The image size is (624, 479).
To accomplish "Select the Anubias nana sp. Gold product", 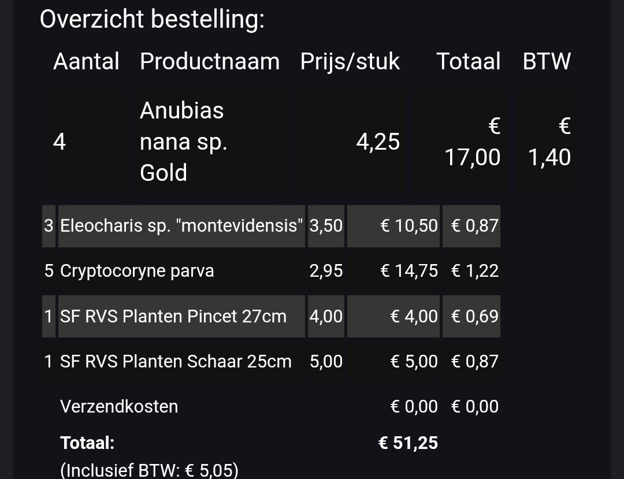I will pos(182,142).
